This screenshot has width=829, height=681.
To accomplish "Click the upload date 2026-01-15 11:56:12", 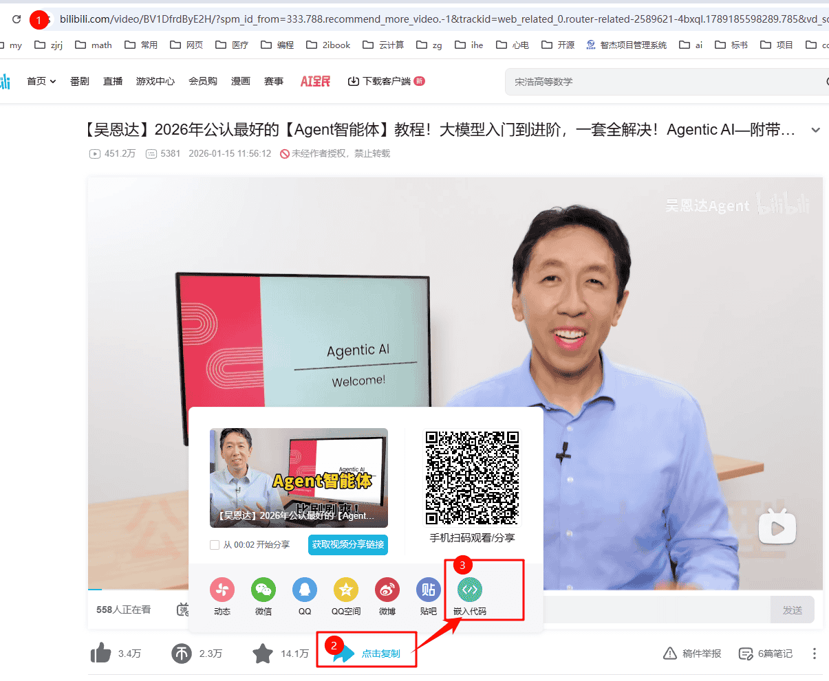I will [230, 153].
